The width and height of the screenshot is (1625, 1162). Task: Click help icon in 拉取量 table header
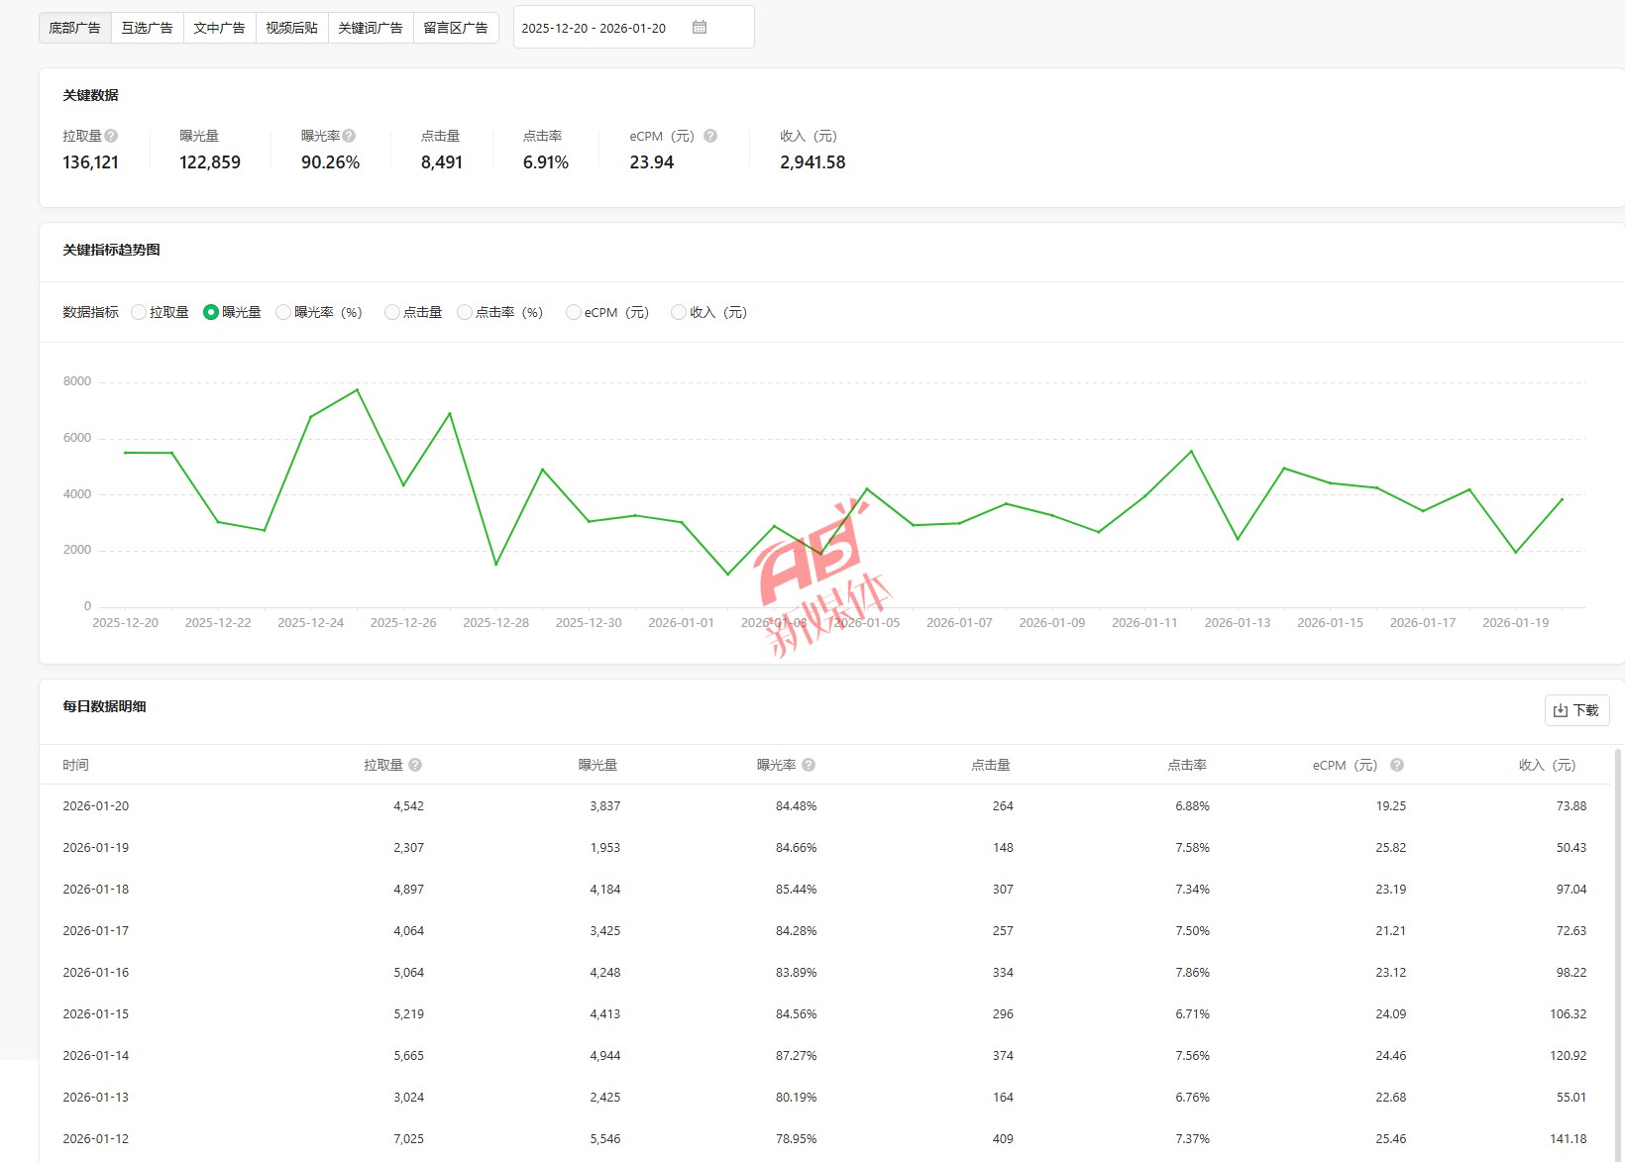coord(415,765)
